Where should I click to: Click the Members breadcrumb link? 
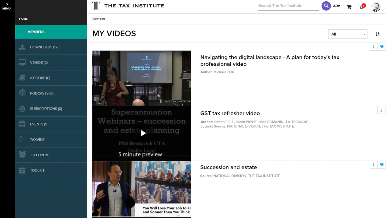click(99, 19)
